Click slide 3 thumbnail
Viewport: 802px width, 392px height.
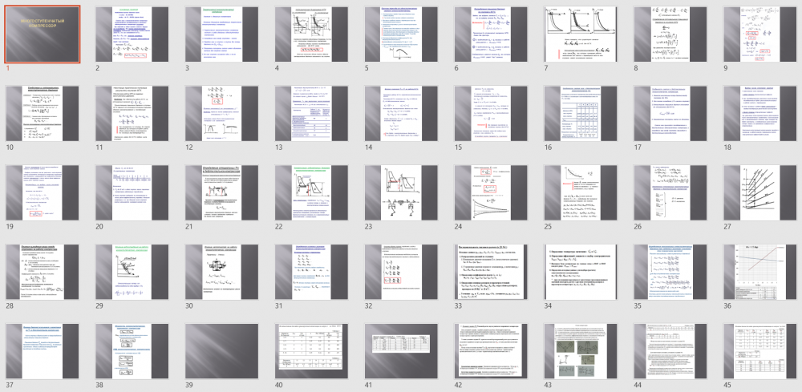(x=222, y=34)
